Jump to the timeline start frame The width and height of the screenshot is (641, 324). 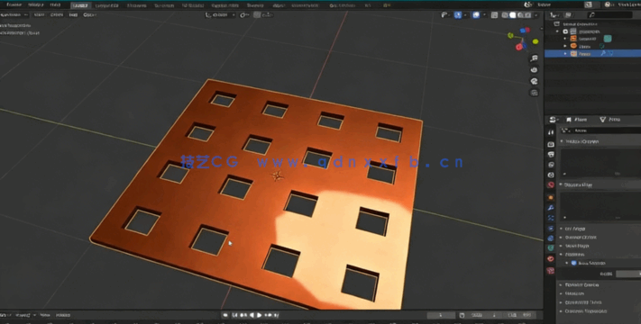pos(234,315)
